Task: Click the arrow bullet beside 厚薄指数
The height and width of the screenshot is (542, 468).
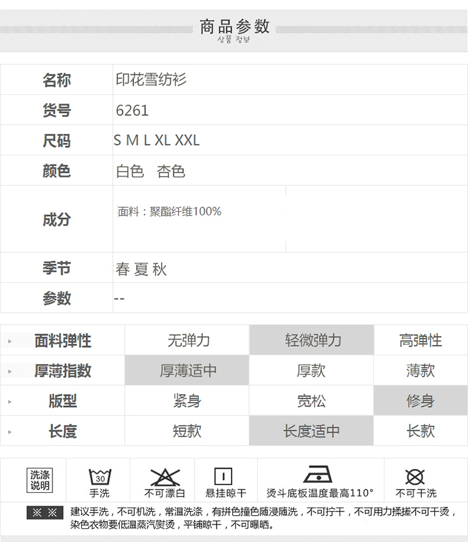Action: (x=9, y=372)
